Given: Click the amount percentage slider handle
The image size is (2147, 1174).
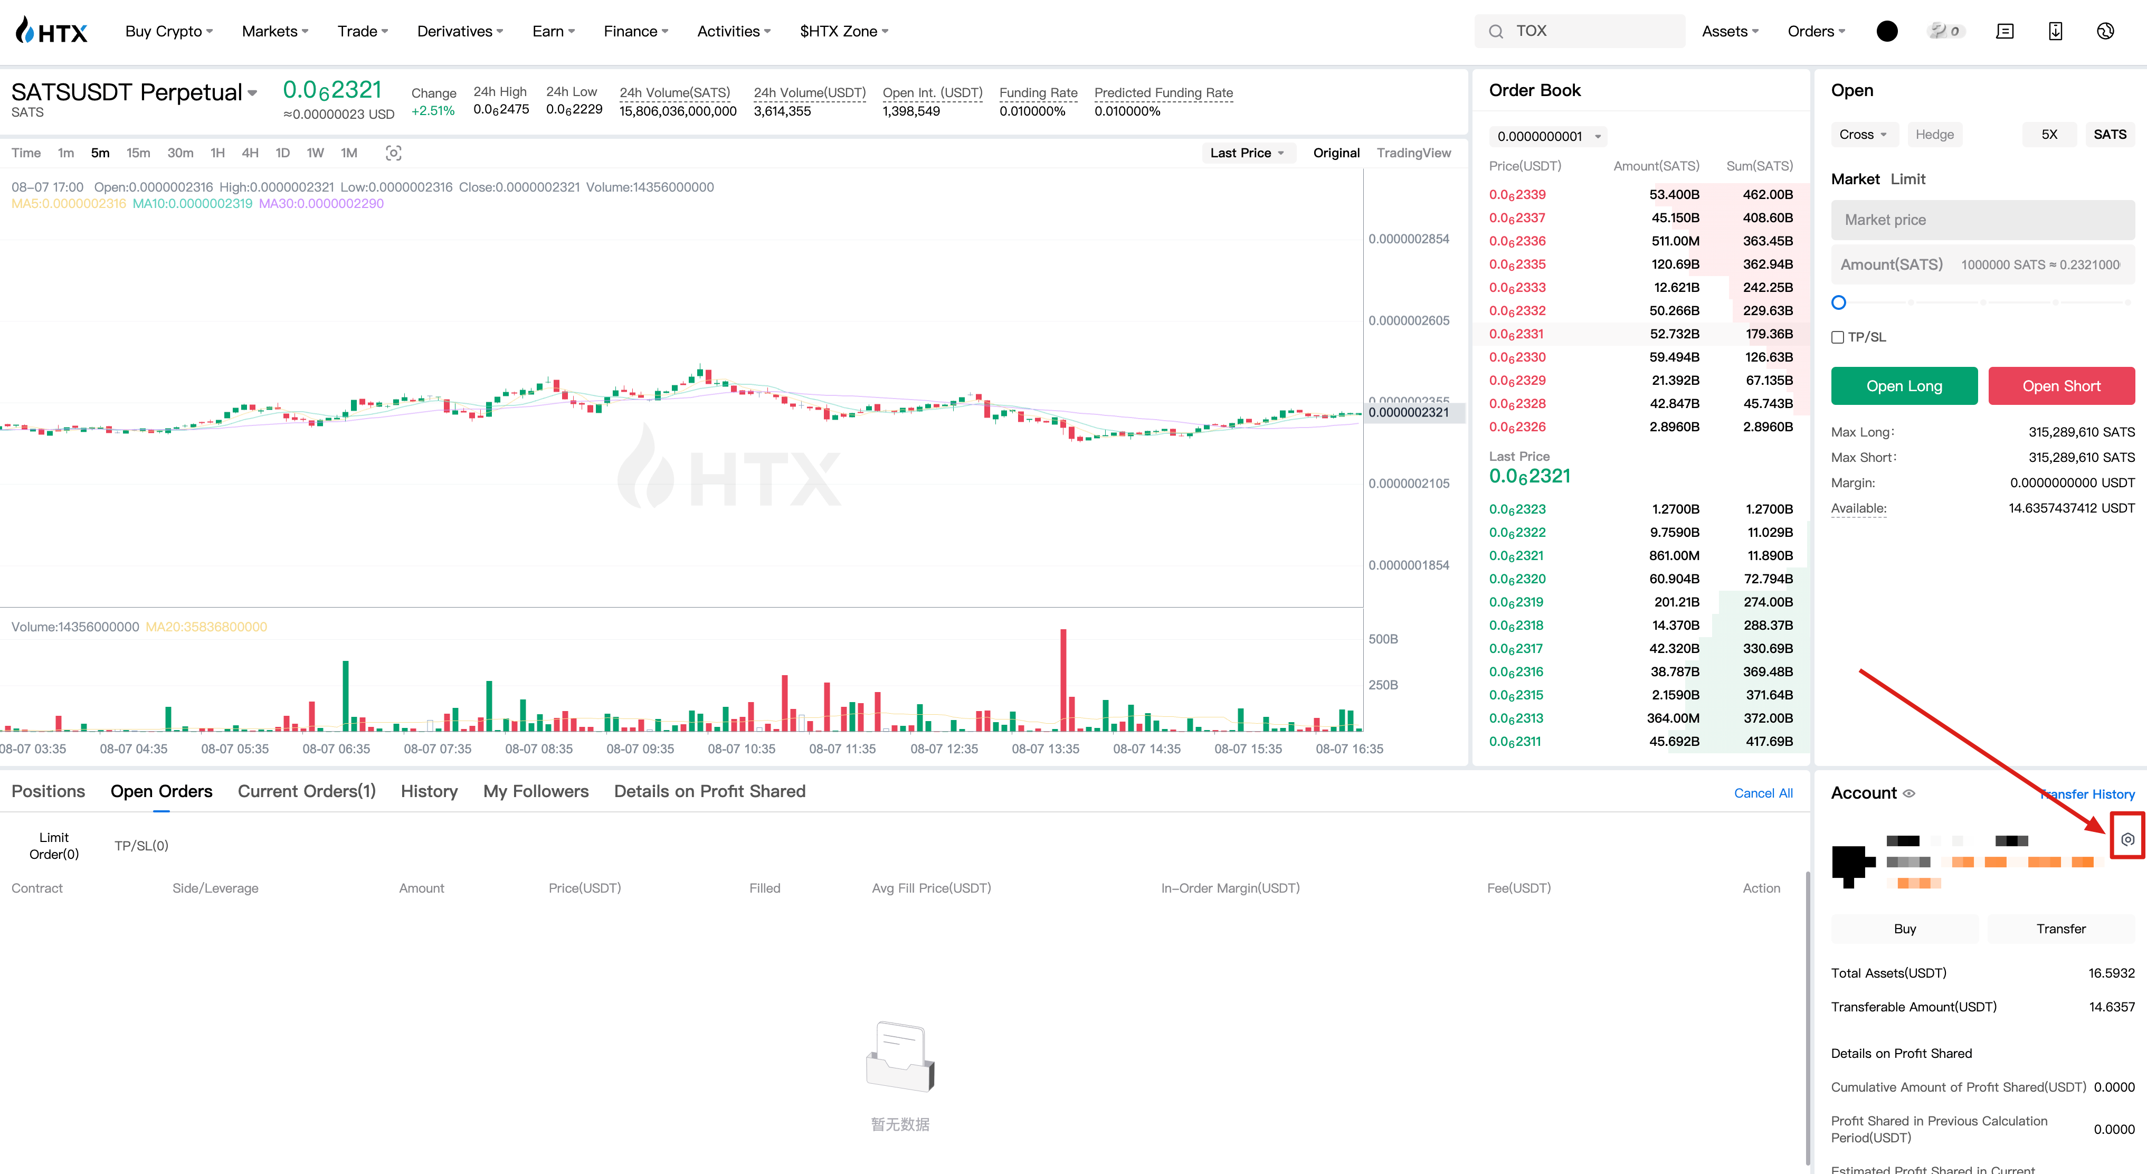Looking at the screenshot, I should (x=1839, y=302).
